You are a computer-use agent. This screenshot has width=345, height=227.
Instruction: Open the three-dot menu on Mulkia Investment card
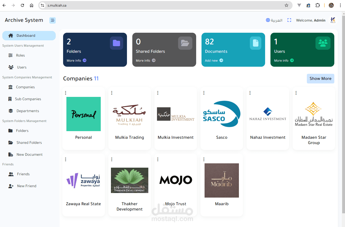coord(158,93)
